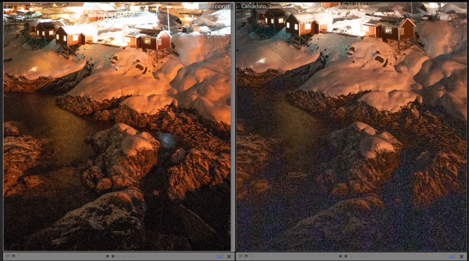This screenshot has width=469, height=261.
Task: Click the Select (Seleccionar) preview image
Action: coord(117,127)
